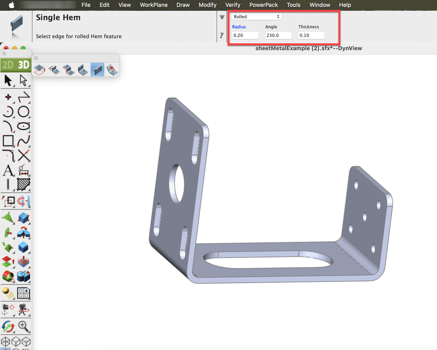Expand the prompt bar disclosure triangle
This screenshot has width=437, height=350.
click(x=222, y=17)
